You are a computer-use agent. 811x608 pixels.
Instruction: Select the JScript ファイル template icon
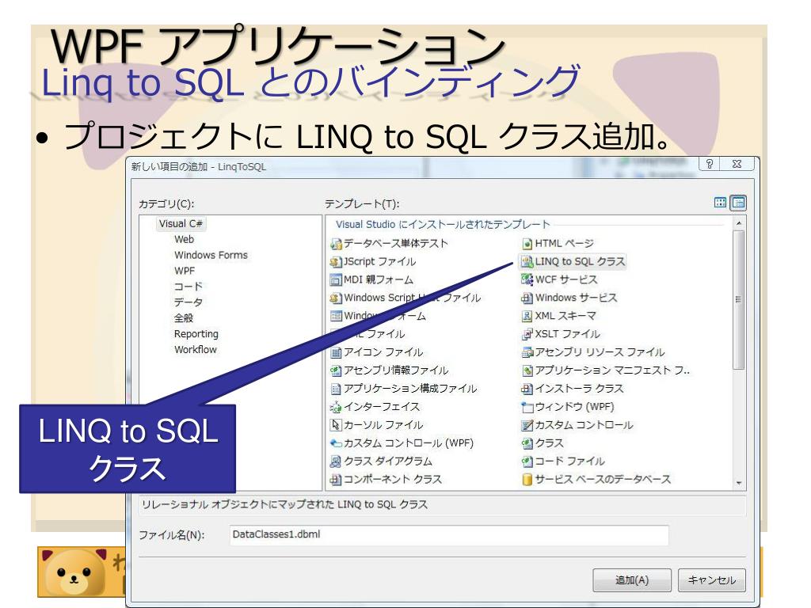[336, 261]
